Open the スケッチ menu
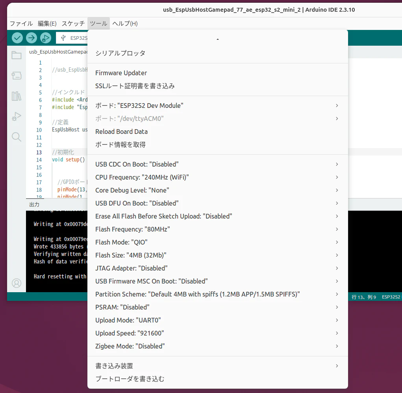This screenshot has width=402, height=393. (x=73, y=24)
